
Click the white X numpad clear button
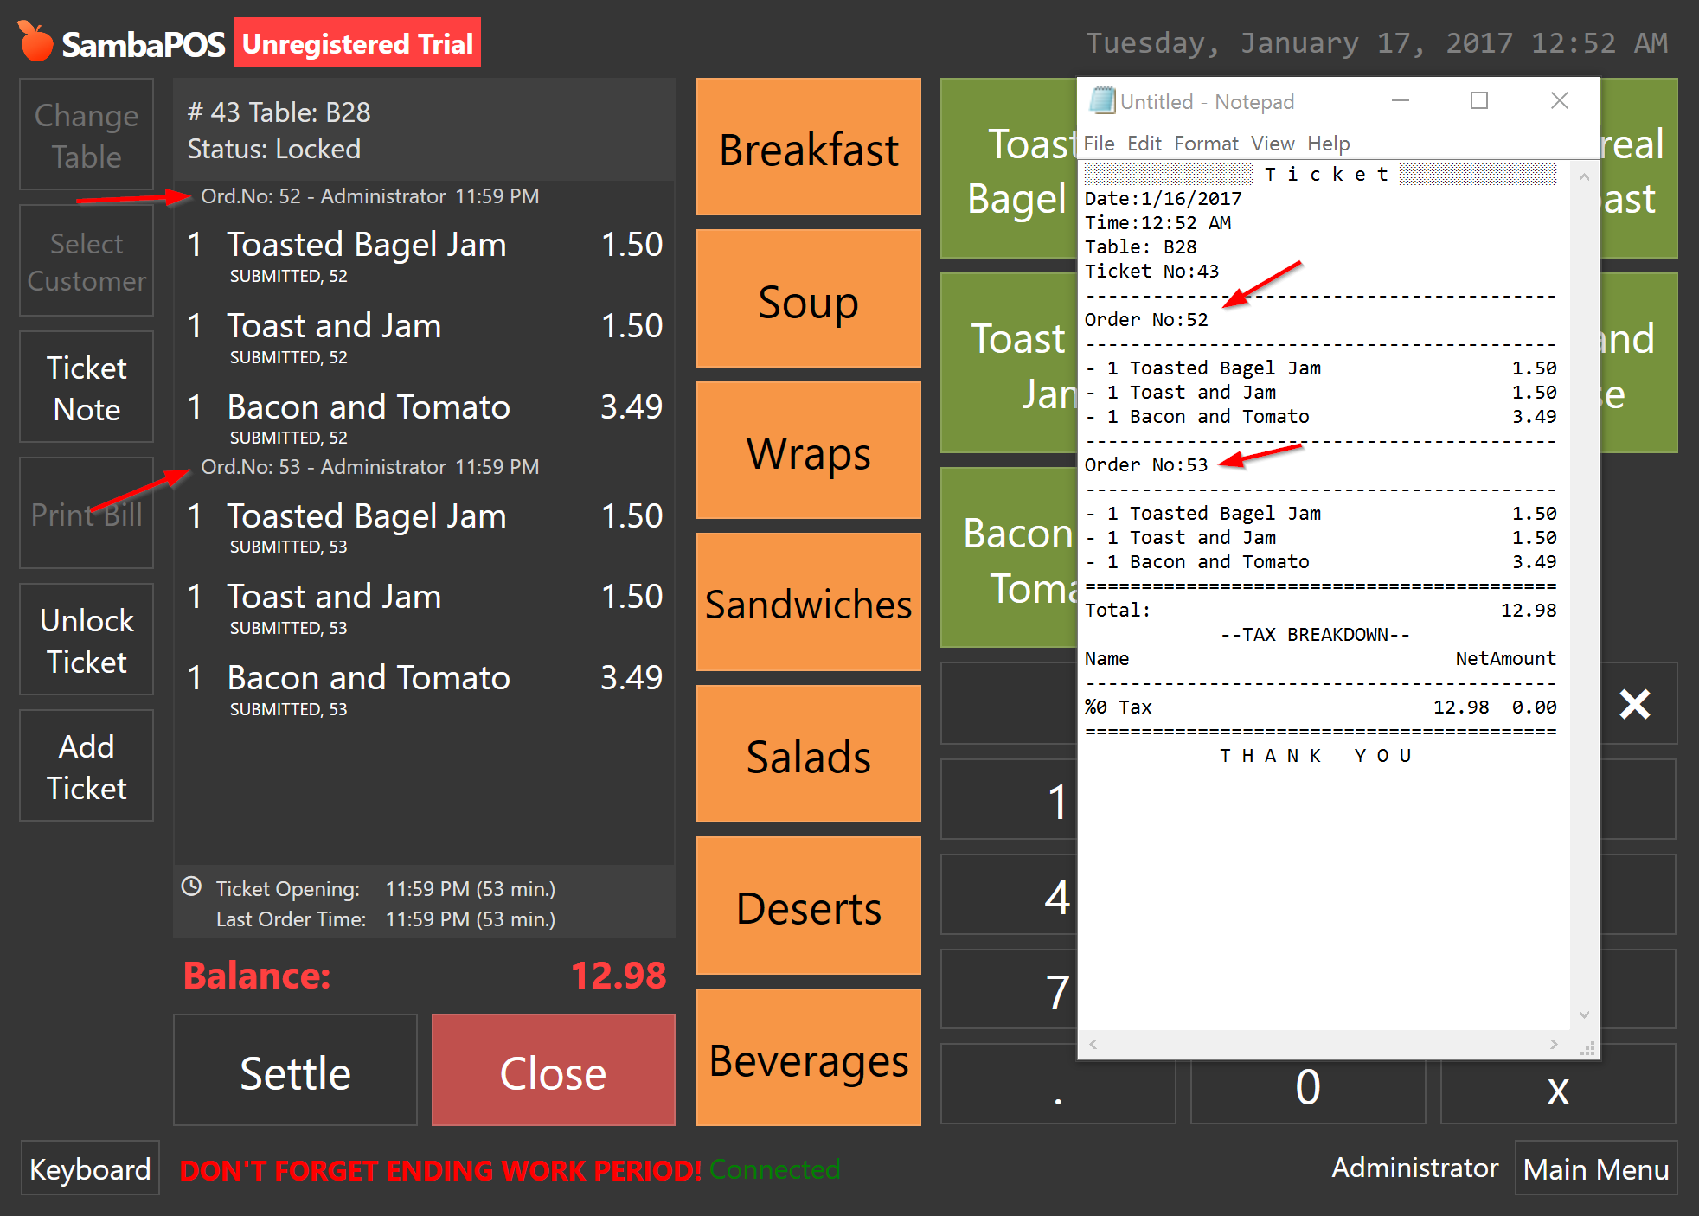(x=1634, y=704)
